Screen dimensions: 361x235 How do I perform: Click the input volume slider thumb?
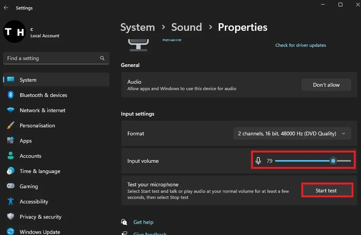click(x=333, y=160)
